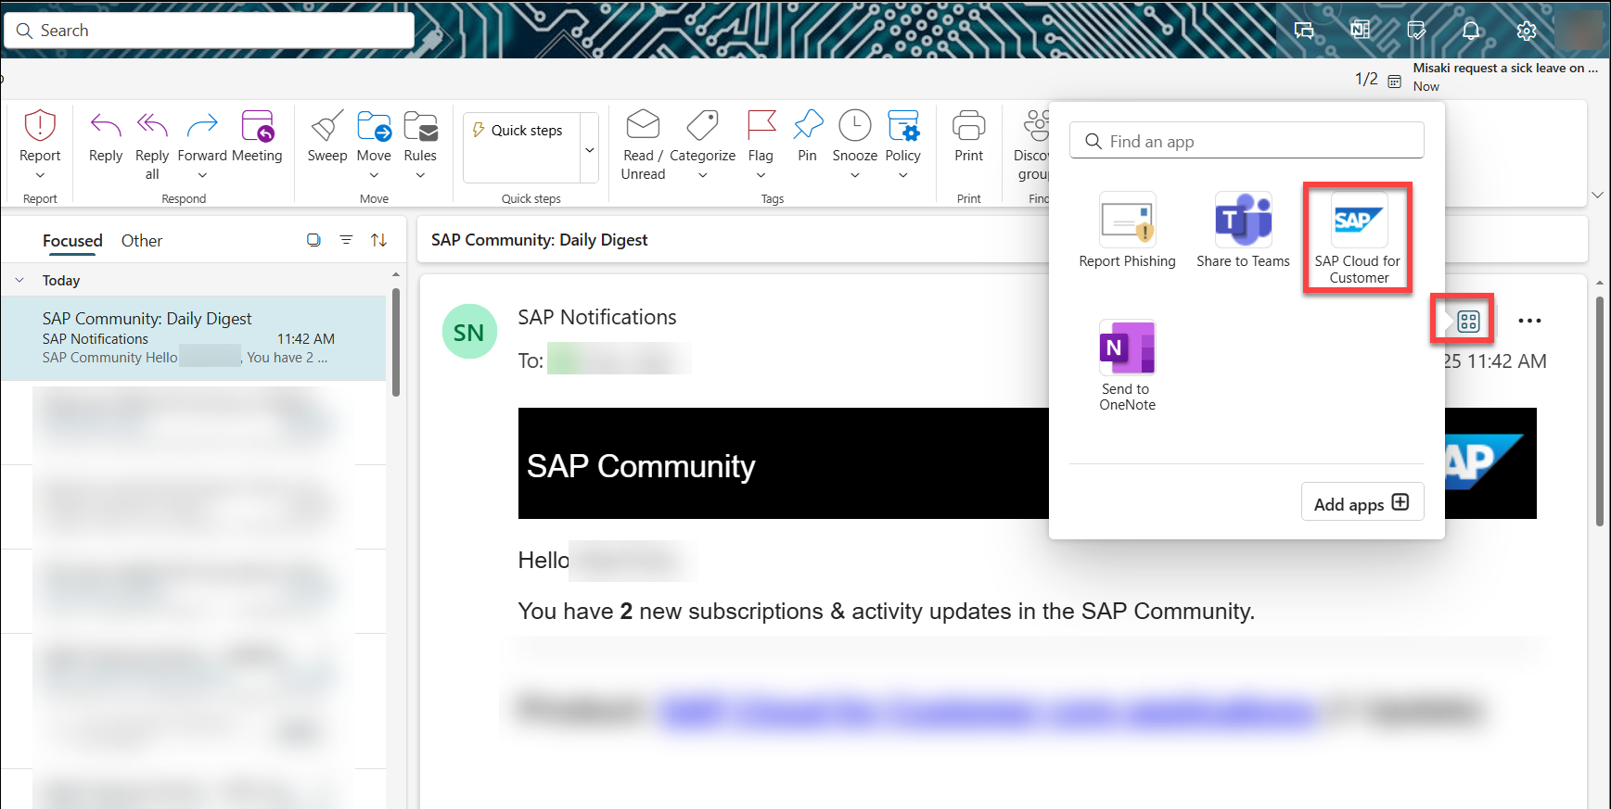Screen dimensions: 1611x809
Task: Collapse the Today group
Action: point(19,280)
